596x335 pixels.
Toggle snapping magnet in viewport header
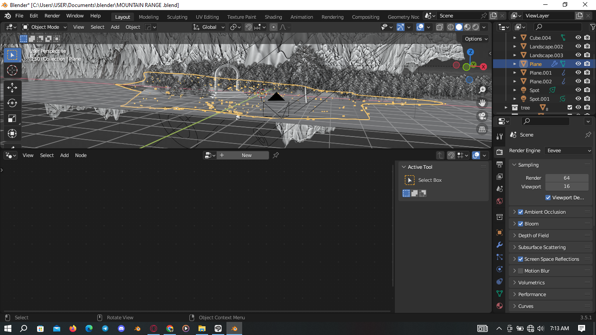tap(248, 27)
